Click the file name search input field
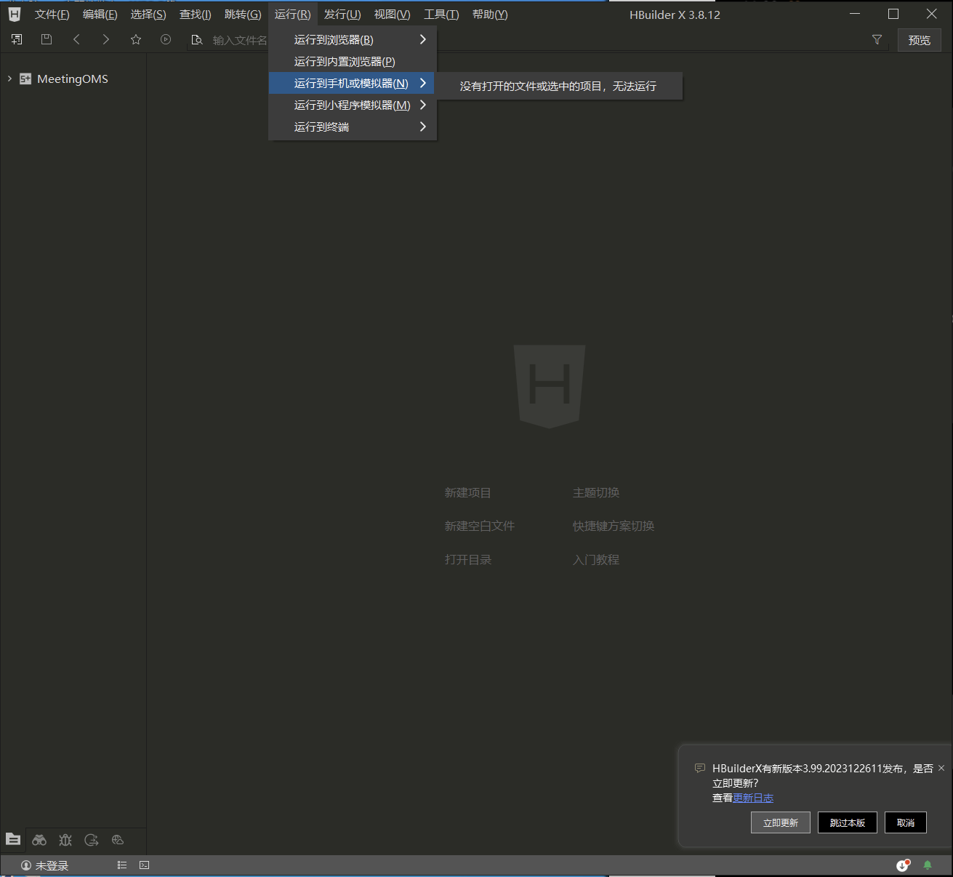The height and width of the screenshot is (877, 953). 240,40
